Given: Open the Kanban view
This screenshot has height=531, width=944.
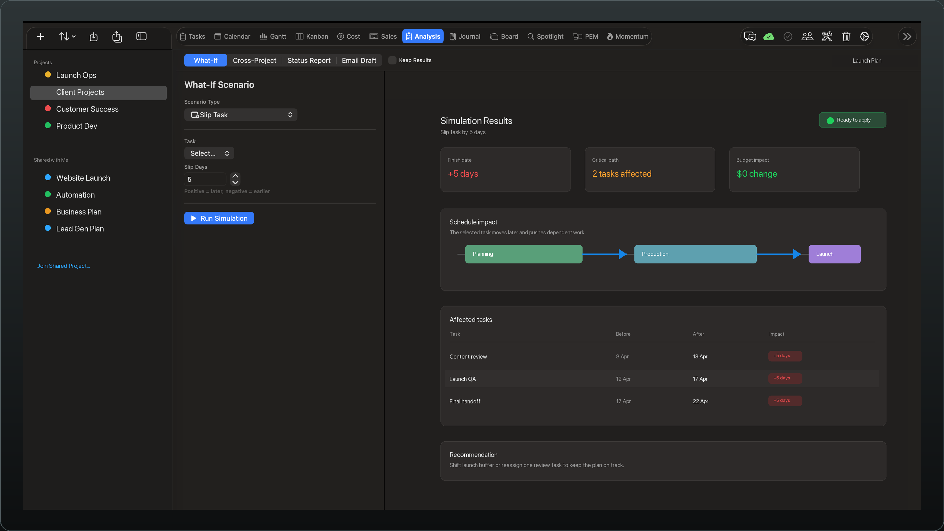Looking at the screenshot, I should [x=312, y=37].
